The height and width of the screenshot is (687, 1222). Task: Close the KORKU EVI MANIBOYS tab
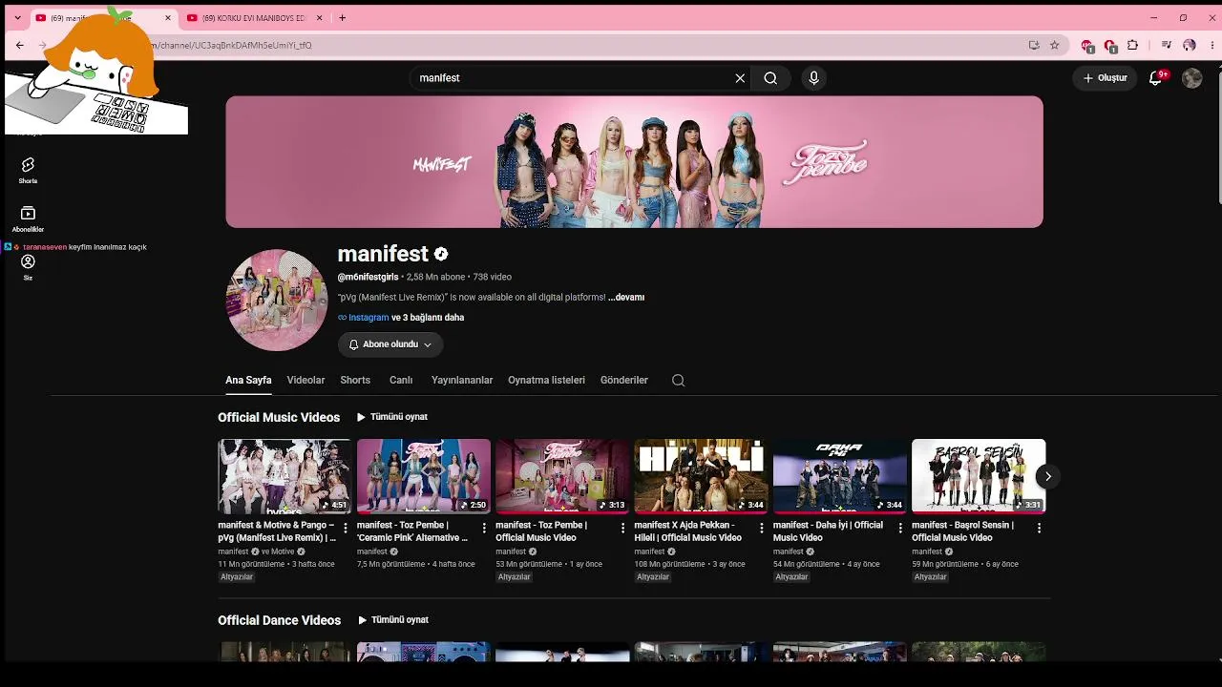319,17
